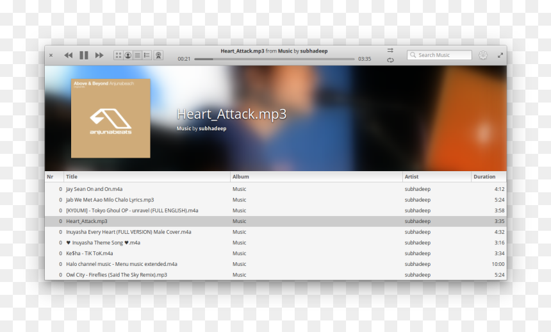Click the anjunabeats album cover art
The width and height of the screenshot is (551, 332).
click(x=111, y=118)
